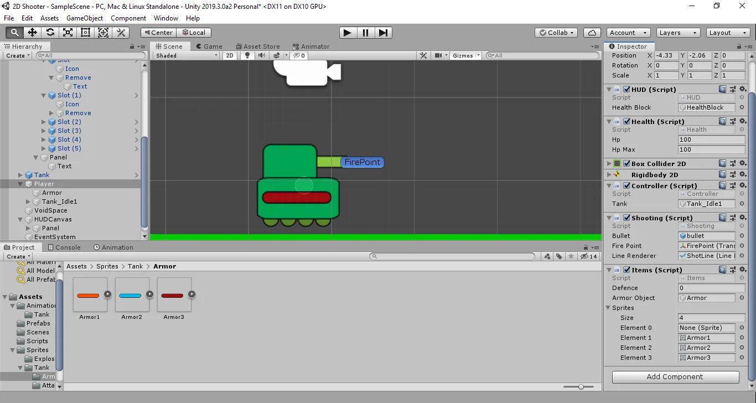Toggle hidden objects visibility in scene
This screenshot has width=756, height=403.
tap(299, 55)
